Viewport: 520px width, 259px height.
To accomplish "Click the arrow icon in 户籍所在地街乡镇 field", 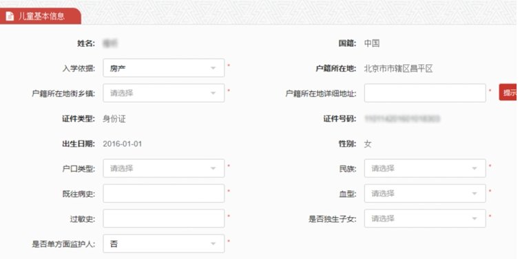I will point(214,94).
